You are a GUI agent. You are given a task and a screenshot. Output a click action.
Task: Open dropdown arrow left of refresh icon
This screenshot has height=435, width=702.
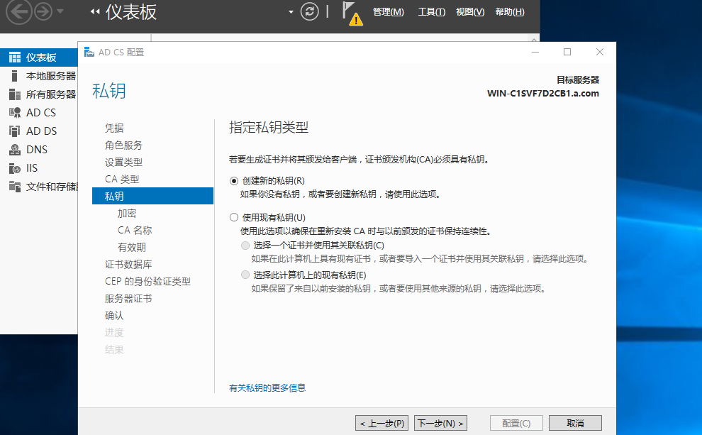click(x=291, y=12)
